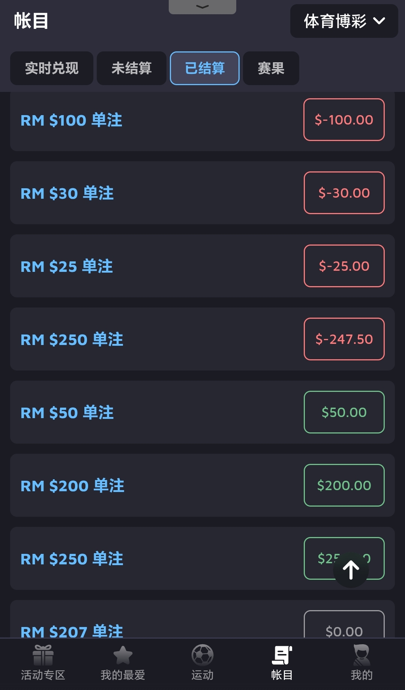Switch to the 实时兑现 tab
The width and height of the screenshot is (405, 690).
pos(52,68)
